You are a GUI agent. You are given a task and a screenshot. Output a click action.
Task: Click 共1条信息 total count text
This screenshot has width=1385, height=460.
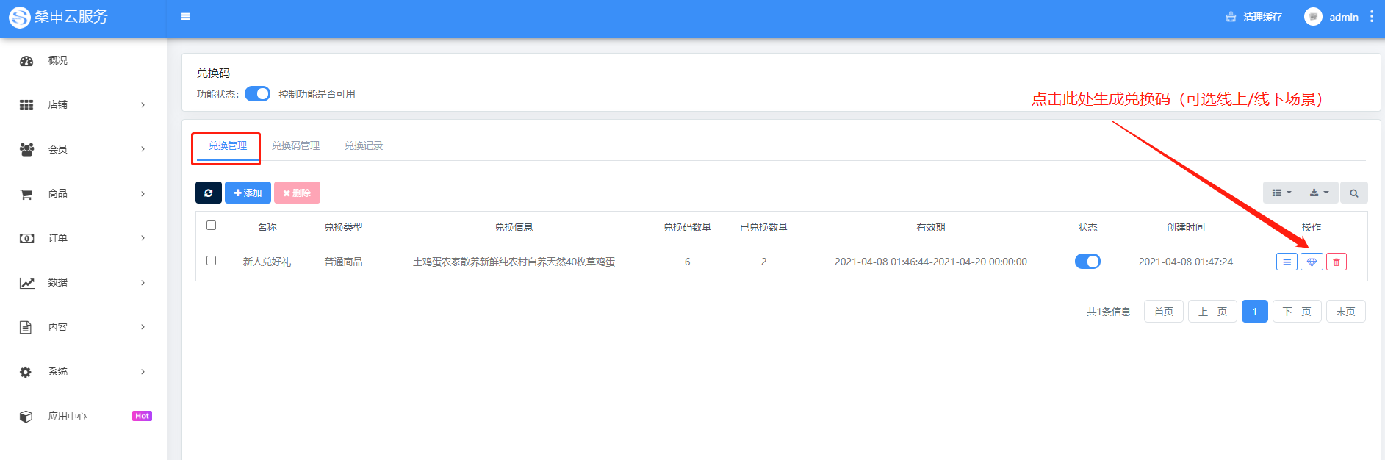pyautogui.click(x=1109, y=312)
